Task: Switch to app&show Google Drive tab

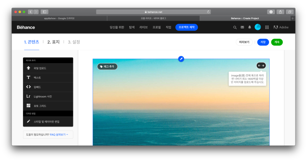Action: click(59, 18)
